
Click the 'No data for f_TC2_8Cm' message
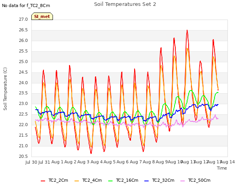pyautogui.click(x=26, y=5)
